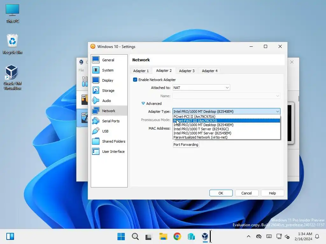326x244 pixels.
Task: Open the notifications bell
Action: click(x=317, y=236)
